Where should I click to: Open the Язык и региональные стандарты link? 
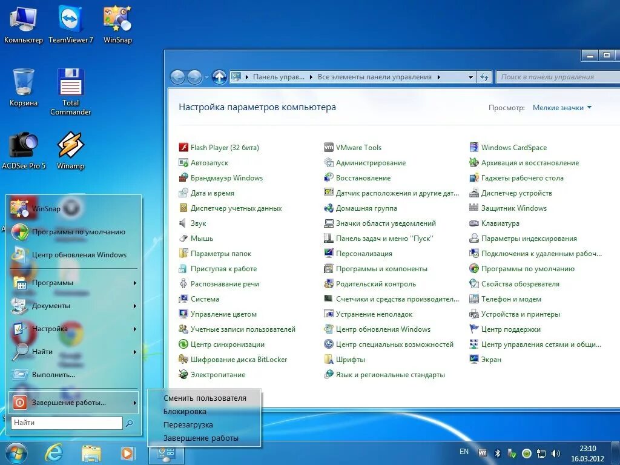tap(391, 374)
